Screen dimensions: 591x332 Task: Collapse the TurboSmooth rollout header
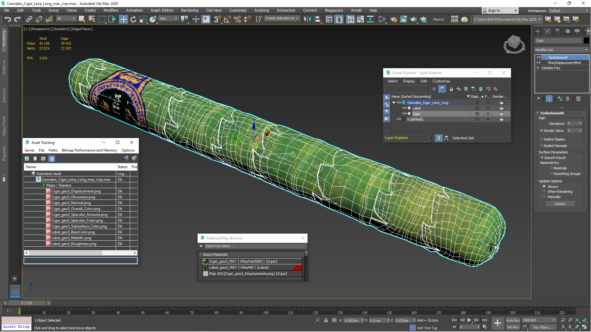coord(552,113)
